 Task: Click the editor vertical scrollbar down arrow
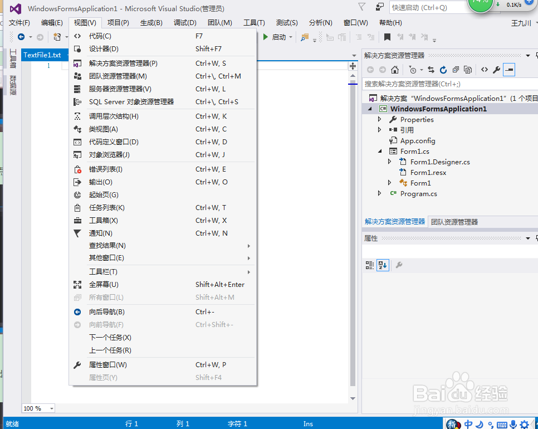[353, 398]
